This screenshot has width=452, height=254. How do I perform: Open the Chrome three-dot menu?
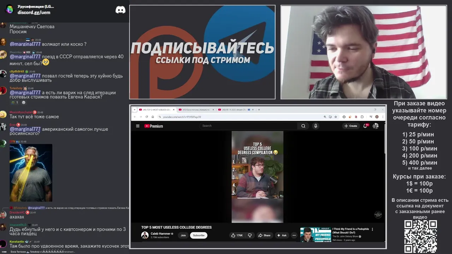pyautogui.click(x=383, y=117)
